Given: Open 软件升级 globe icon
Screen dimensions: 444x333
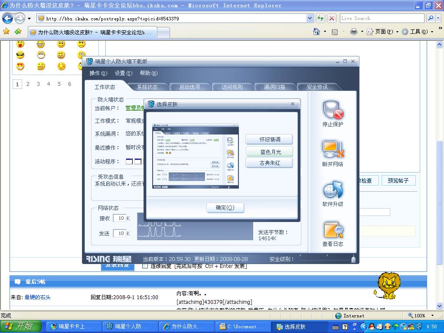Looking at the screenshot, I should coord(333,189).
